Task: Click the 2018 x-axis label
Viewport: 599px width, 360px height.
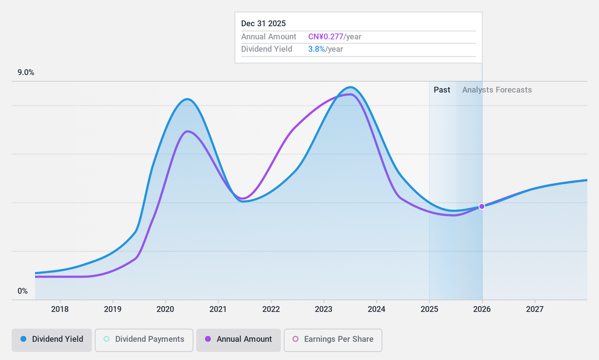Action: [x=60, y=309]
